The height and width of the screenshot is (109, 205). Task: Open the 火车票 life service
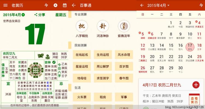coord(82,97)
